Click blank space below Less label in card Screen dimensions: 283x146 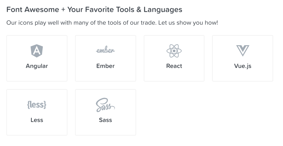point(37,130)
